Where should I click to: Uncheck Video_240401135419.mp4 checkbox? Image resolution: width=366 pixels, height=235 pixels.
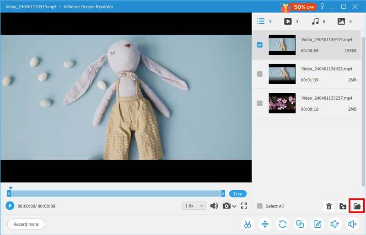[x=260, y=45]
